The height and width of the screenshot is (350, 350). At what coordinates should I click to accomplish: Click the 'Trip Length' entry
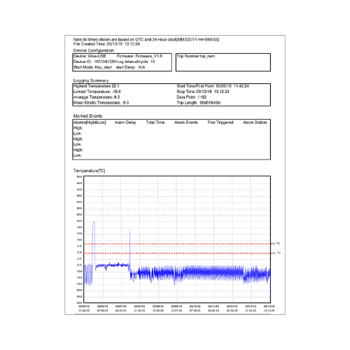click(199, 103)
